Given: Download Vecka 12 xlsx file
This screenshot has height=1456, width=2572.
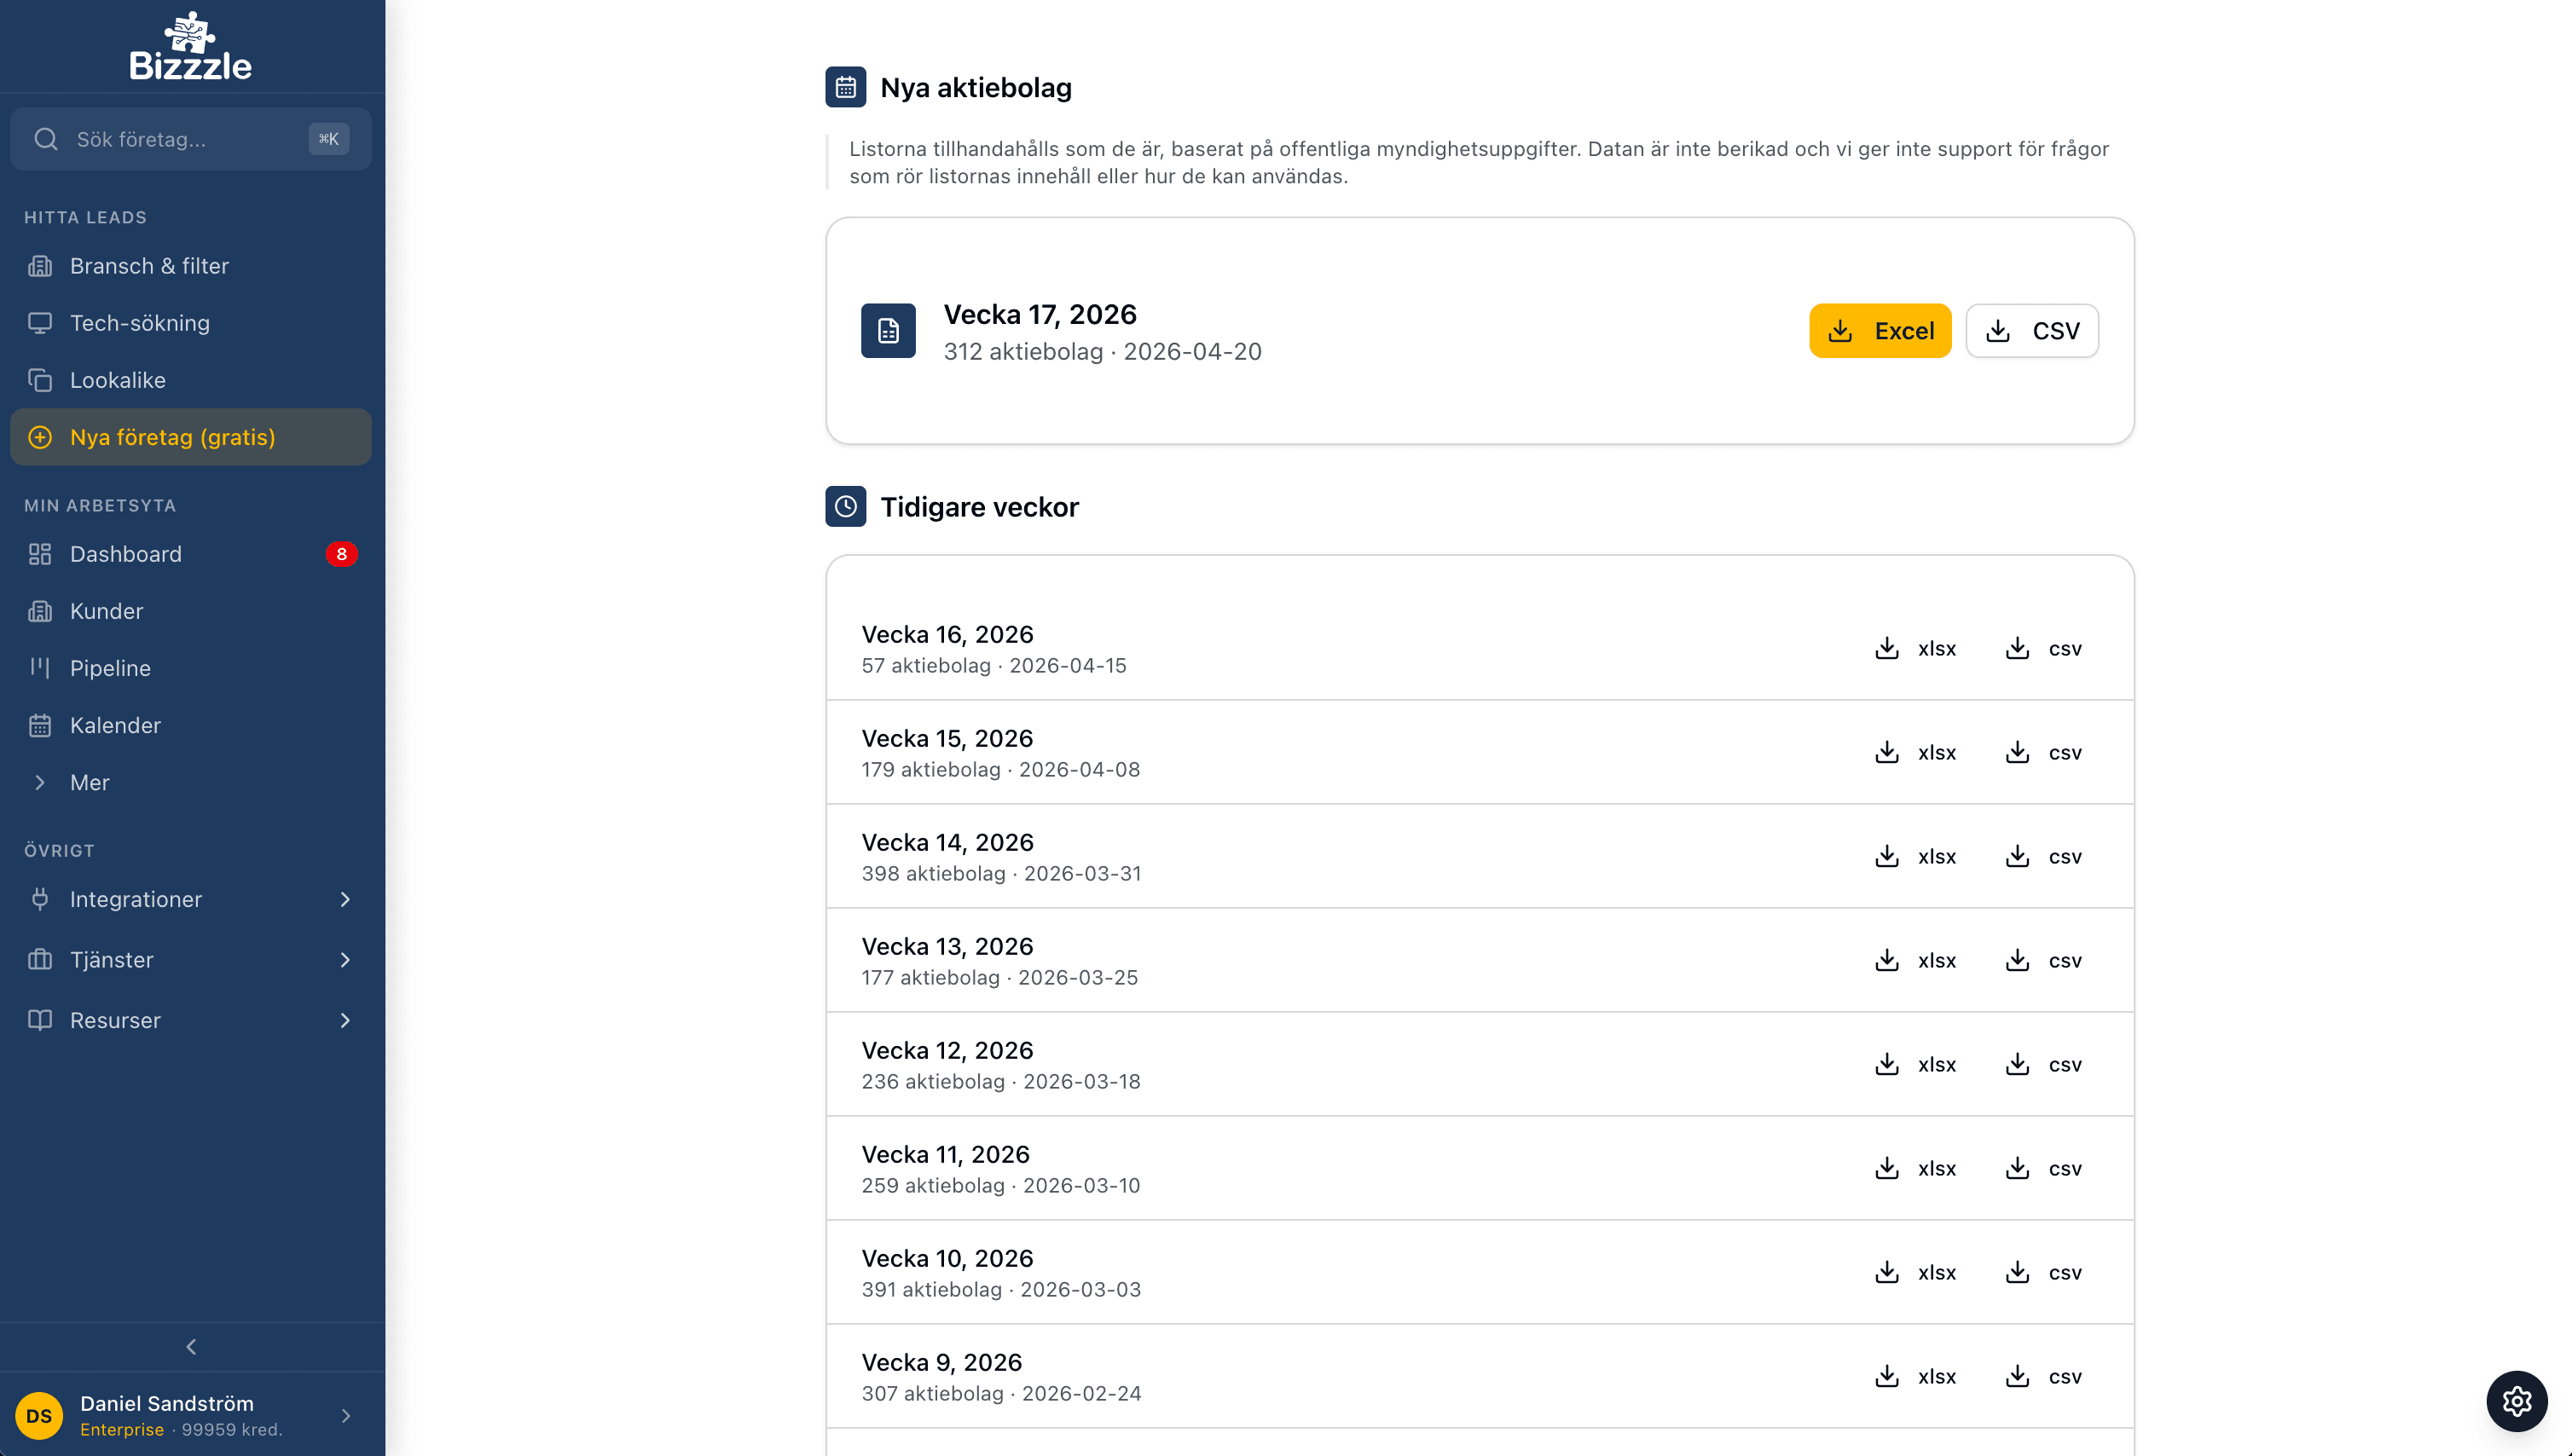Looking at the screenshot, I should (1915, 1065).
